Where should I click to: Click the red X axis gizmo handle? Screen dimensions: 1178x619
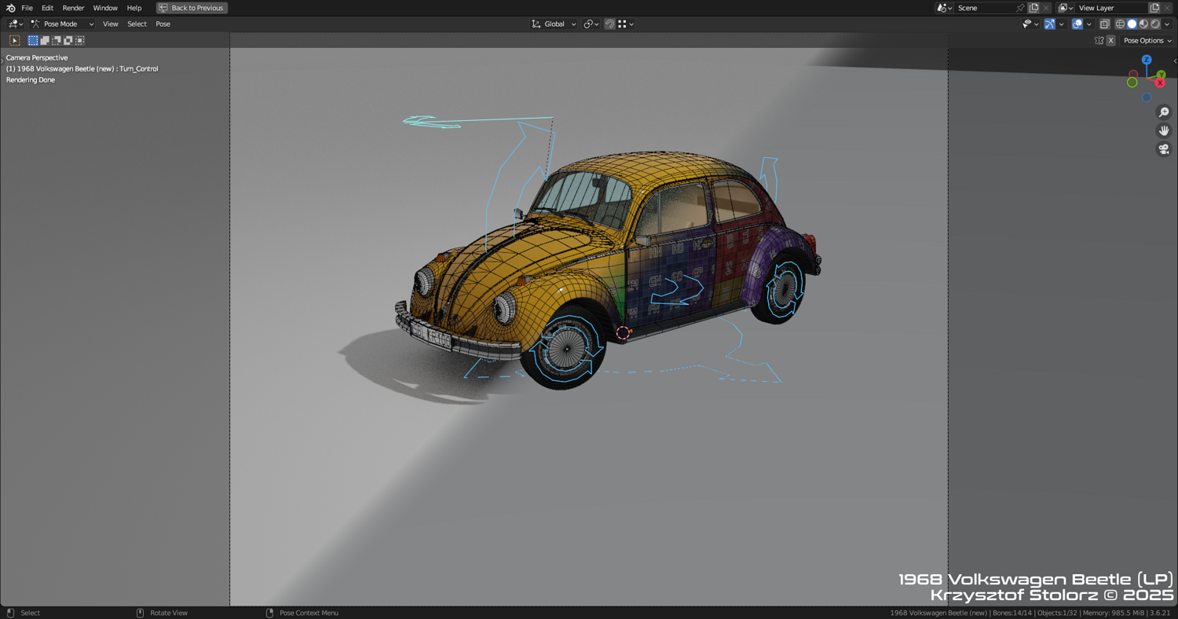point(1160,83)
